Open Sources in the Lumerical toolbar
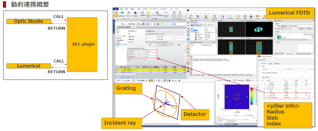 [x=257, y=17]
